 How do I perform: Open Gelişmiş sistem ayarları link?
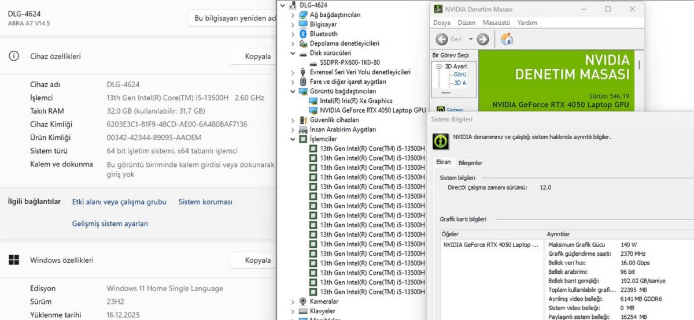click(110, 224)
